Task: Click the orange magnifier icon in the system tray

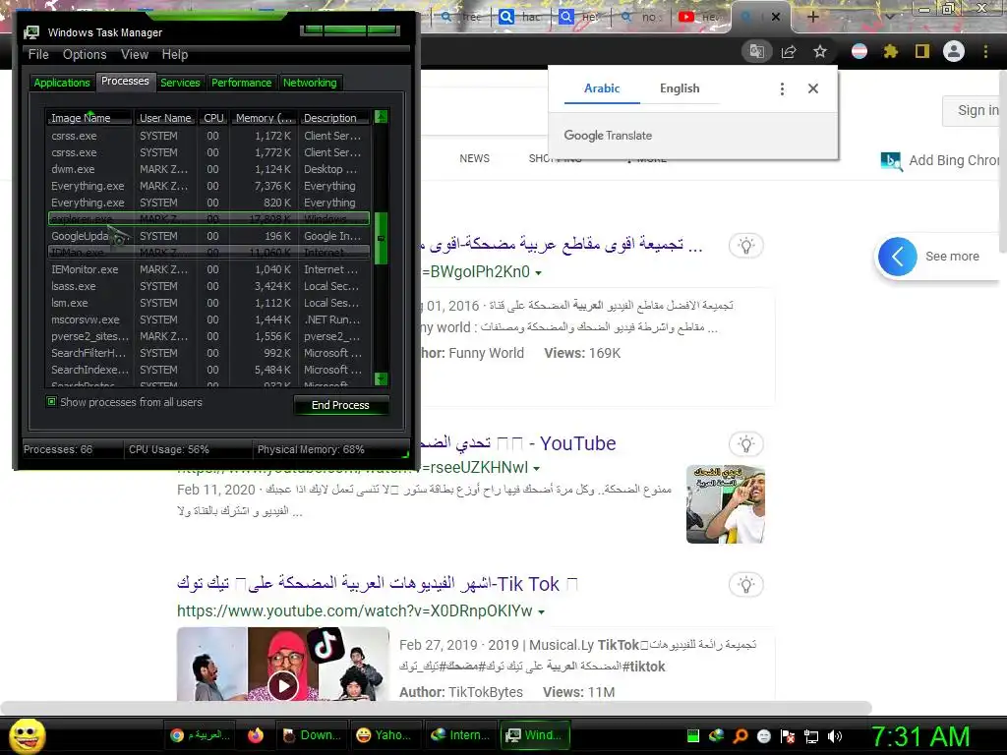Action: pos(740,736)
